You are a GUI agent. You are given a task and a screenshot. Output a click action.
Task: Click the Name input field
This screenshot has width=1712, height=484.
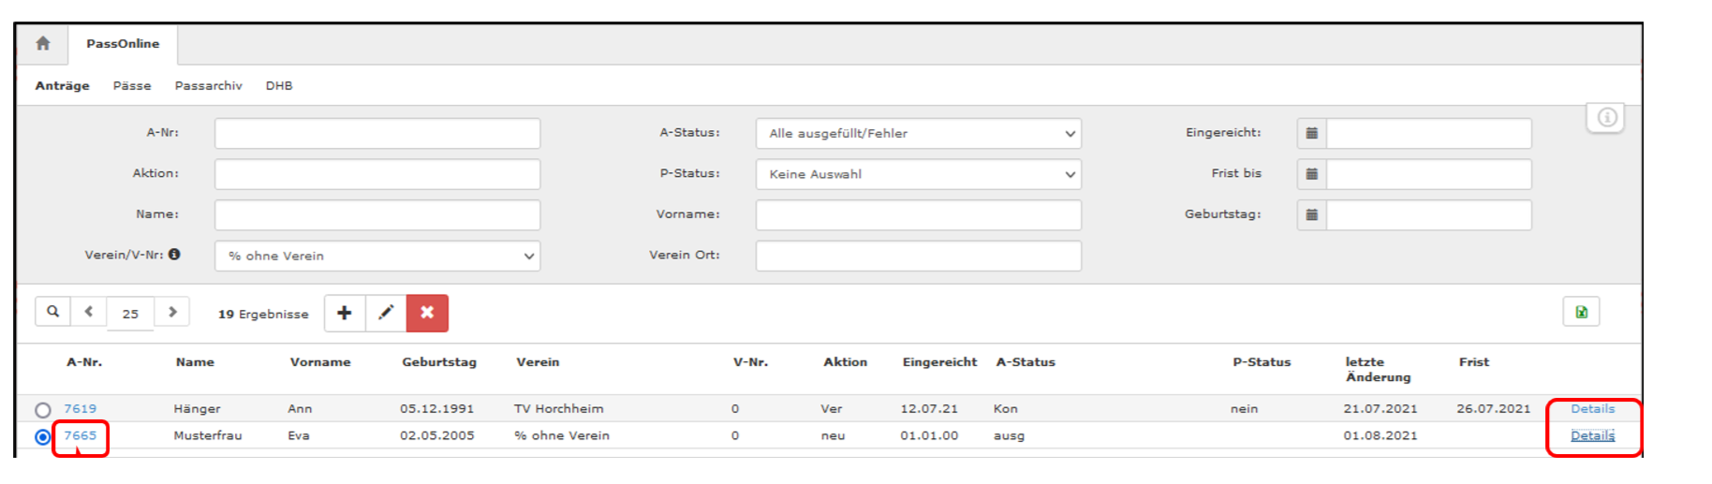[x=377, y=214]
